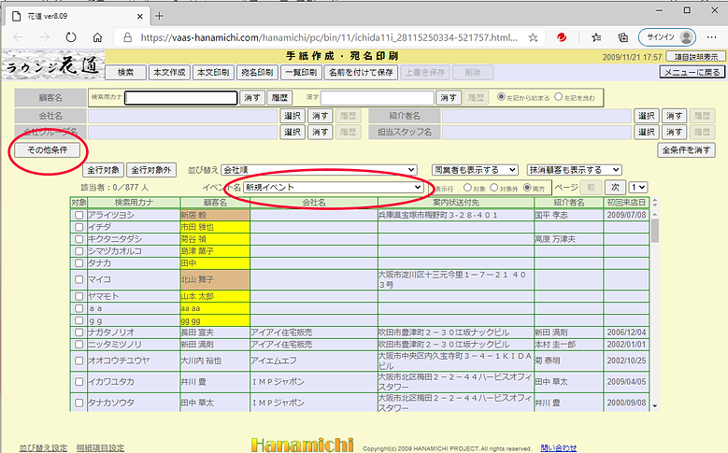Open browser settings ellipsis menu

(711, 37)
